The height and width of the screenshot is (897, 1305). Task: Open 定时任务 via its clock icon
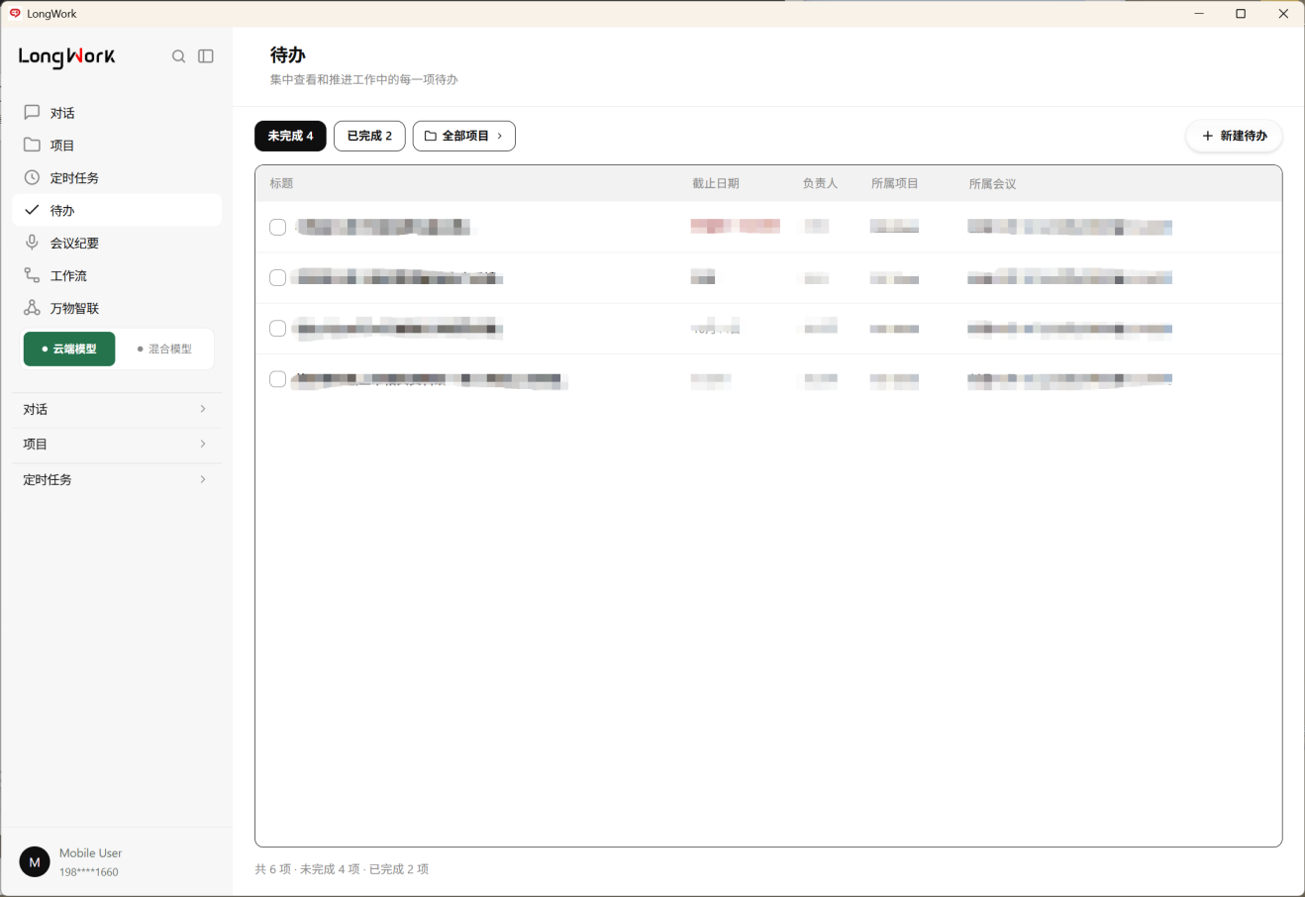click(32, 177)
